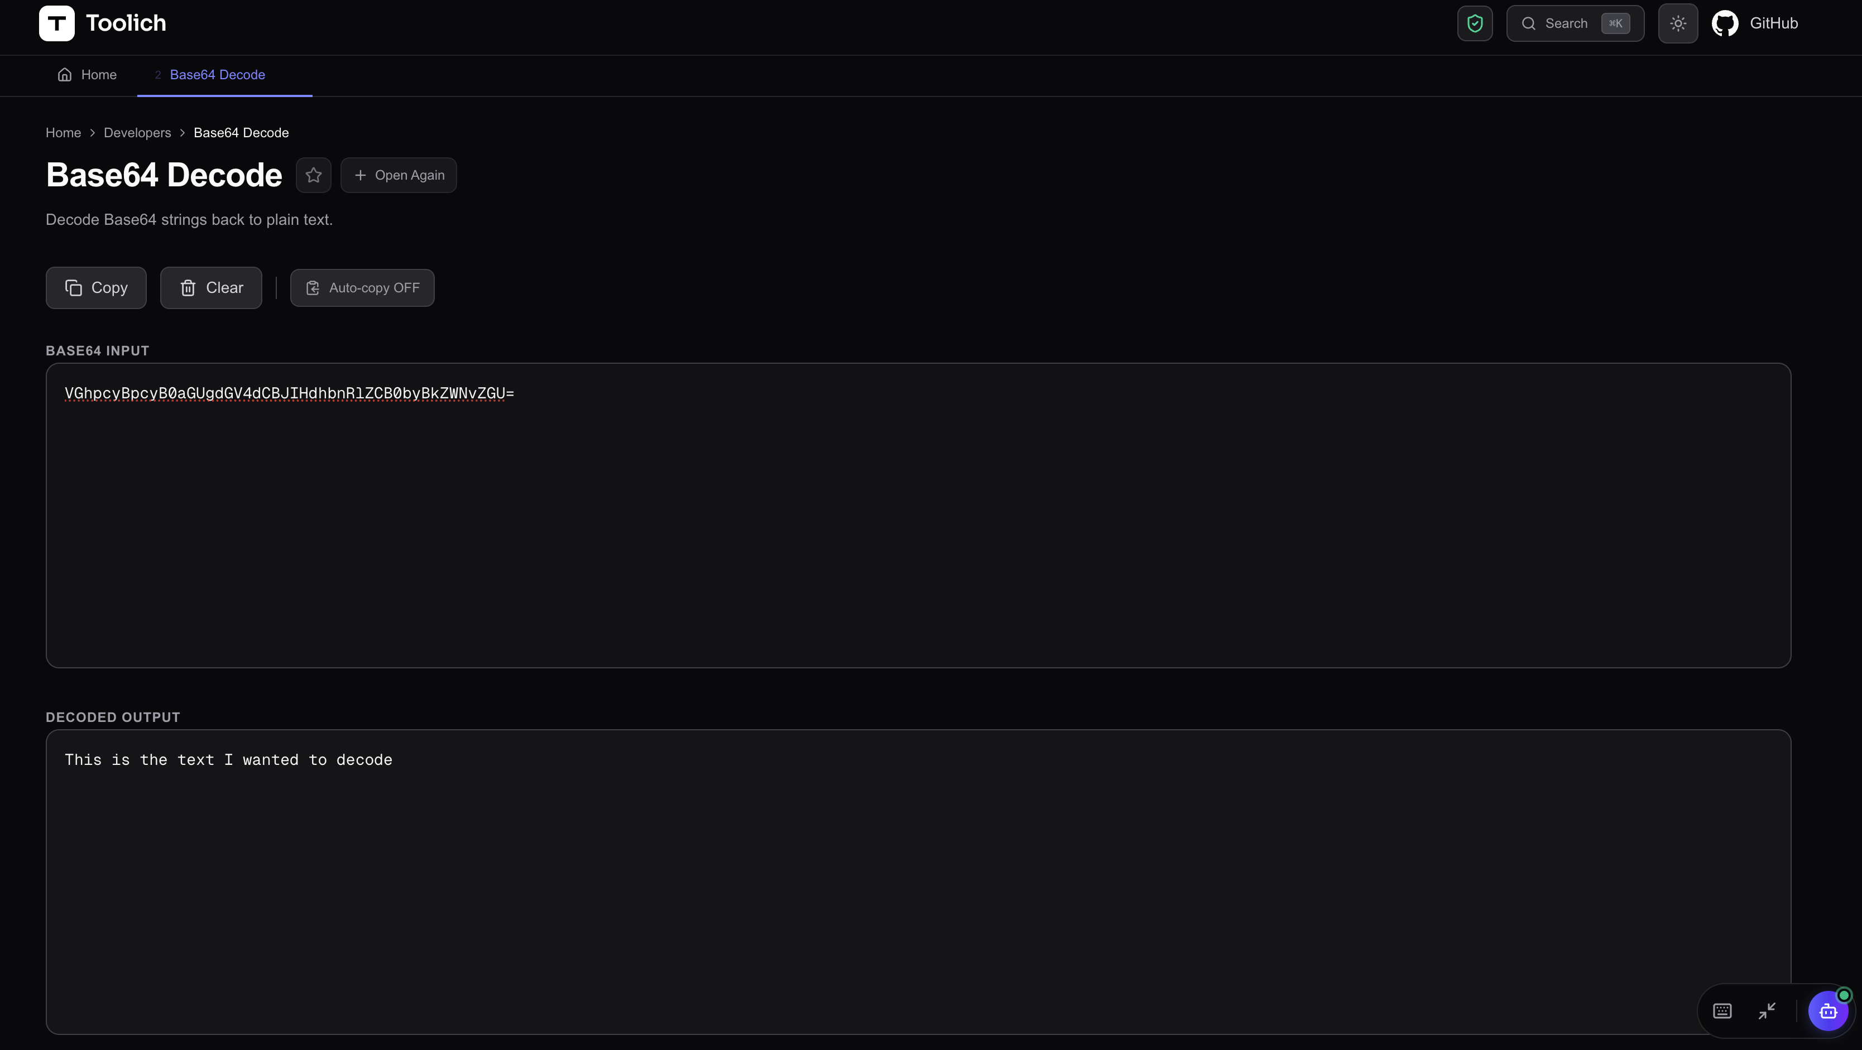Click the collapse arrows icon
This screenshot has width=1862, height=1050.
tap(1767, 1011)
